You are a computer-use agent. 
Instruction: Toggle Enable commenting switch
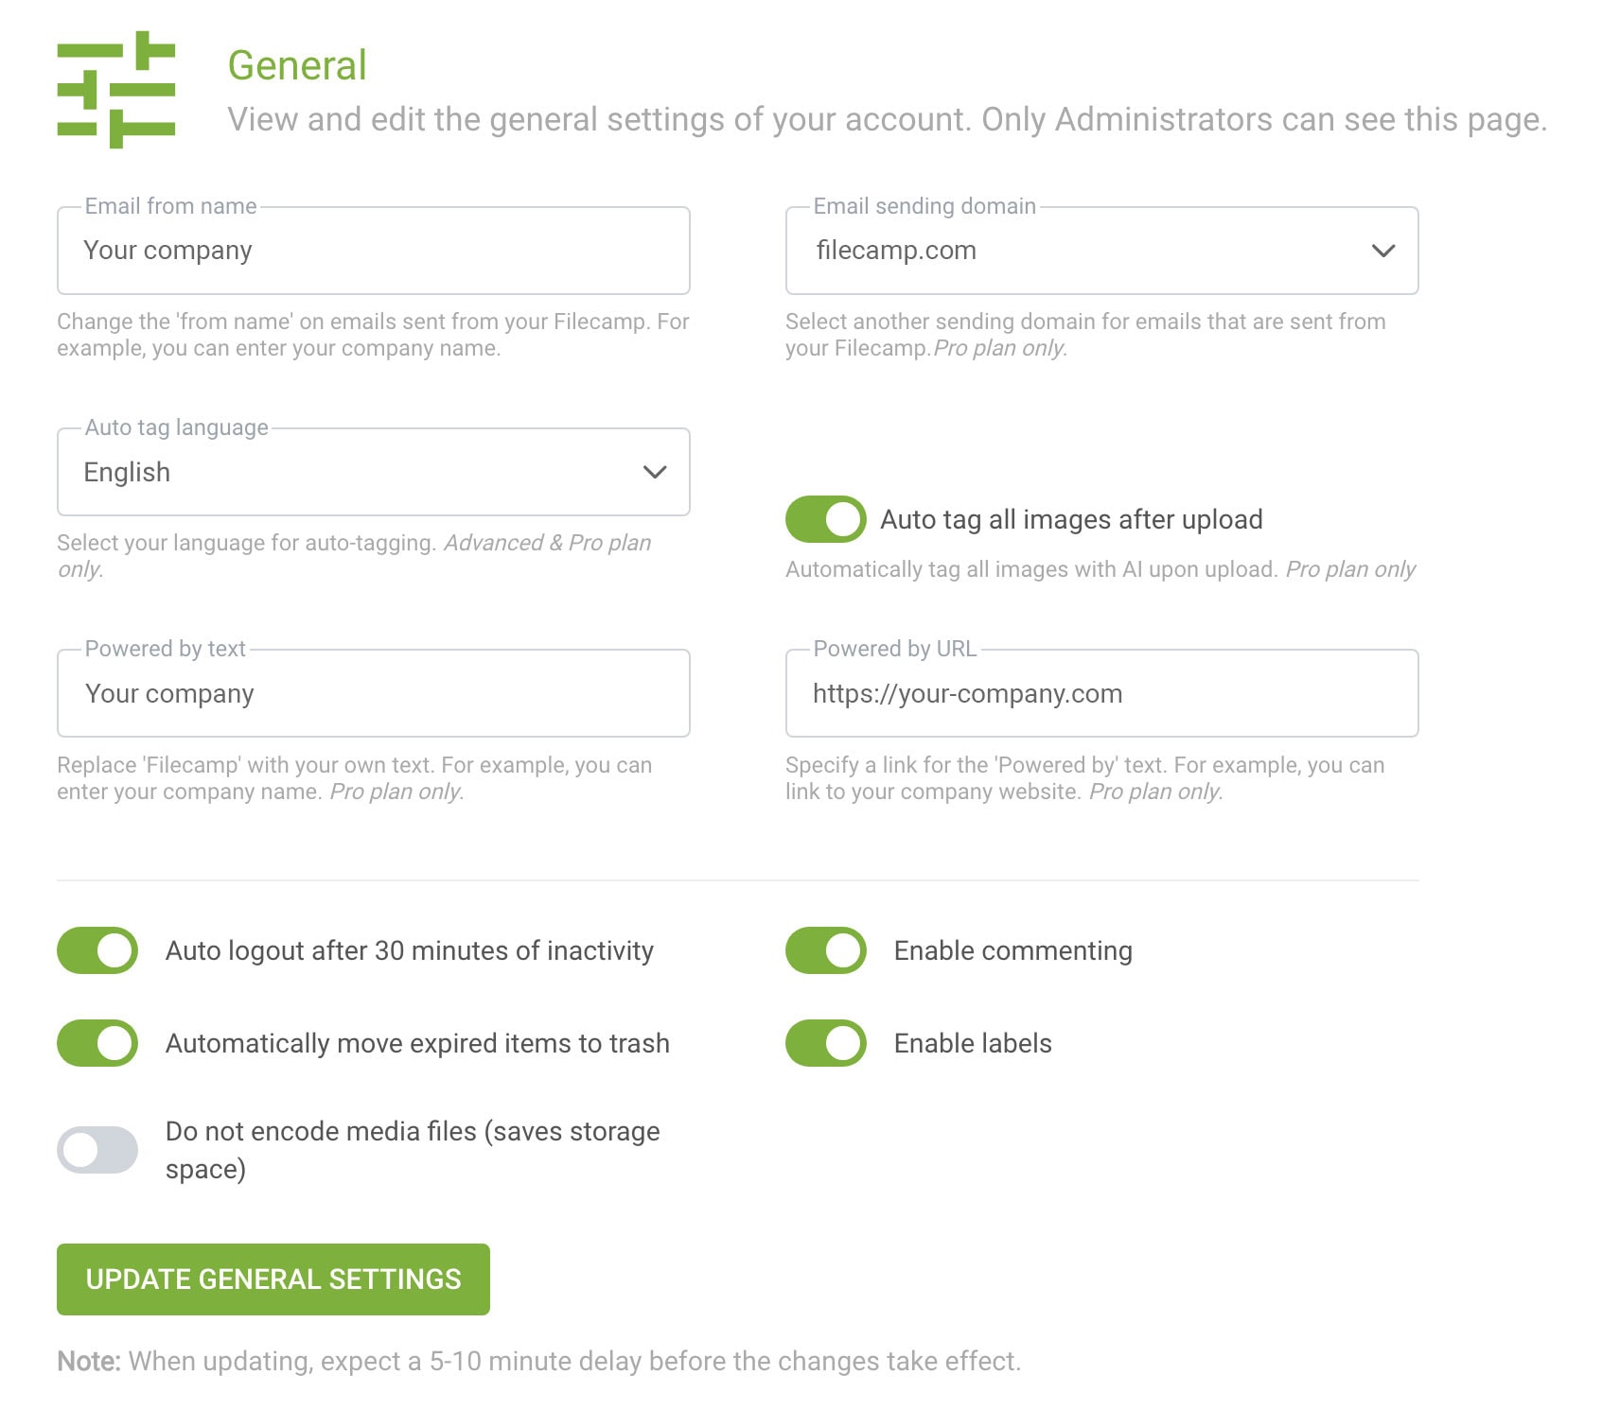[x=825, y=950]
